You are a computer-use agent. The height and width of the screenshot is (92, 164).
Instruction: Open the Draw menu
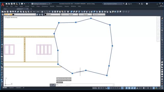[38, 6]
